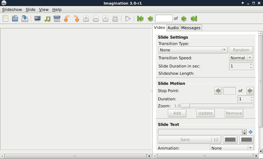Screen dimensions: 263x159
Task: Click the save slideshow toolbar icon
Action: pyautogui.click(x=25, y=19)
